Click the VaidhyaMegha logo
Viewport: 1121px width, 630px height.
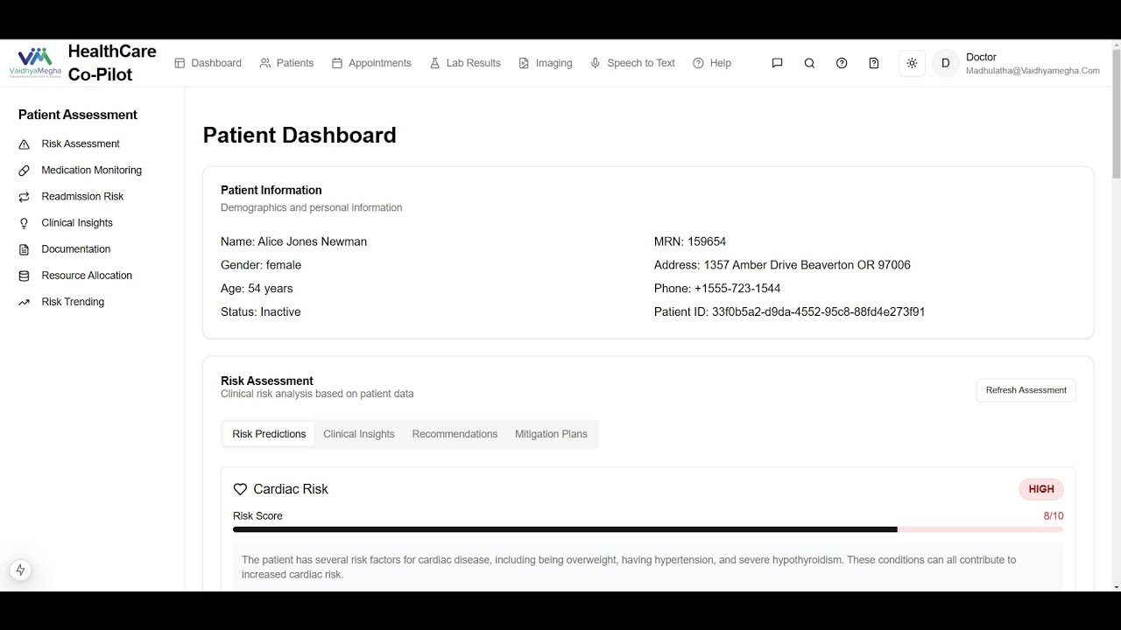[x=35, y=63]
